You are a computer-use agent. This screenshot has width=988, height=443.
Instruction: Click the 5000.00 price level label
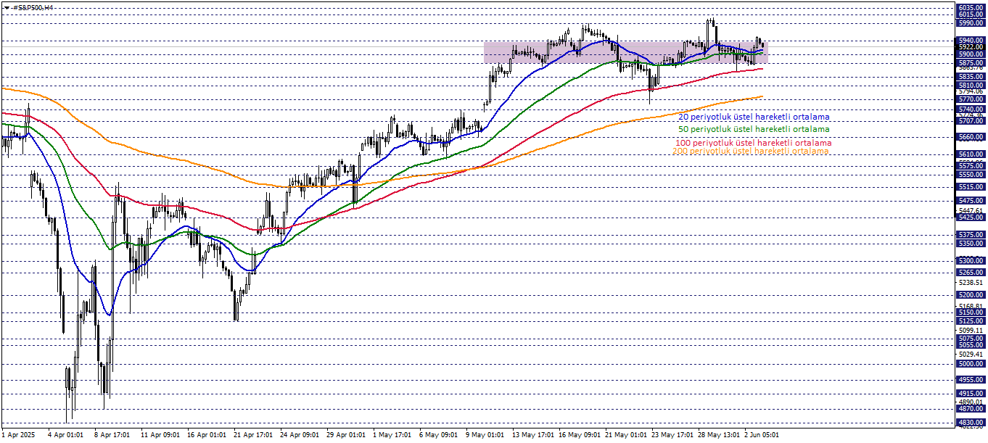pos(971,364)
